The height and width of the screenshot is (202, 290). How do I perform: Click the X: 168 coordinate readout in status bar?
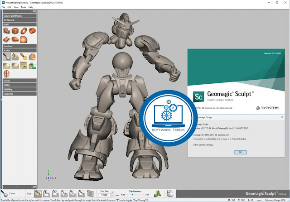point(232,200)
